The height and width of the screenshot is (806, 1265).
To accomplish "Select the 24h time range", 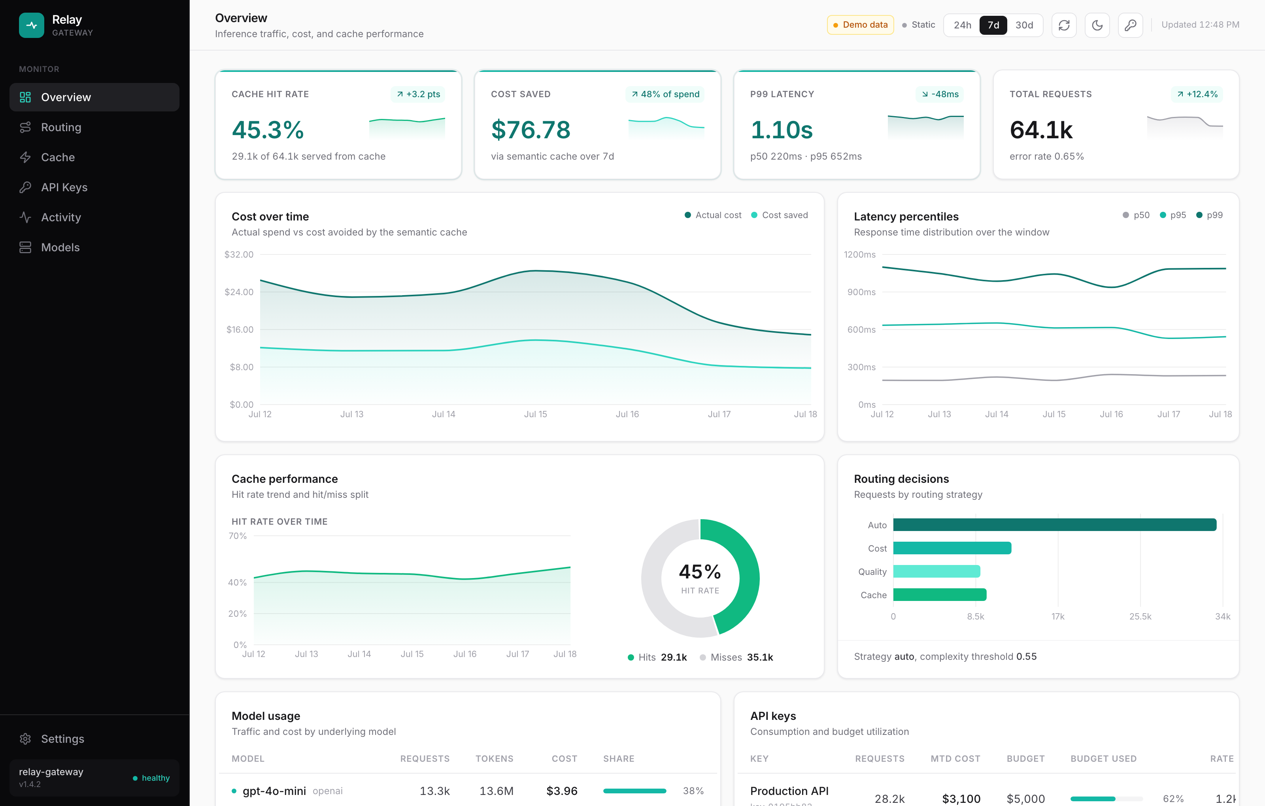I will tap(962, 25).
